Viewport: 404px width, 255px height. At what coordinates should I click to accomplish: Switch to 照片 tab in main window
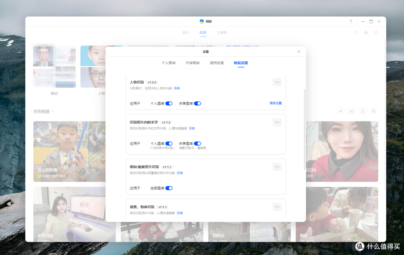pos(186,33)
